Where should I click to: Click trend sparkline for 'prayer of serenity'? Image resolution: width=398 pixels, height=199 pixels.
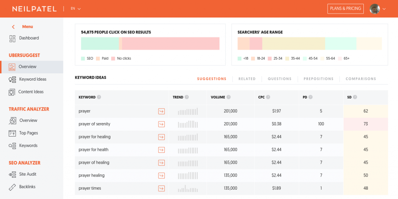(x=188, y=124)
